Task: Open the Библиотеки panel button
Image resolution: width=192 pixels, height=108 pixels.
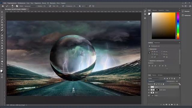Action: 186,15
